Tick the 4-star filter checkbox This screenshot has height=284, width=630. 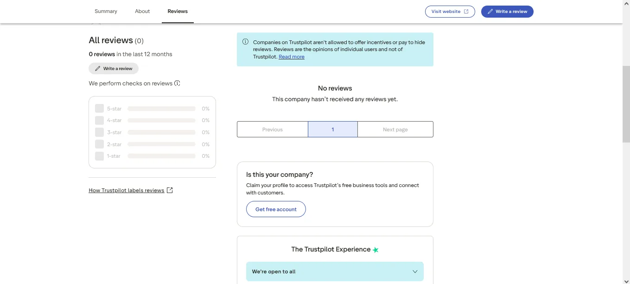99,120
